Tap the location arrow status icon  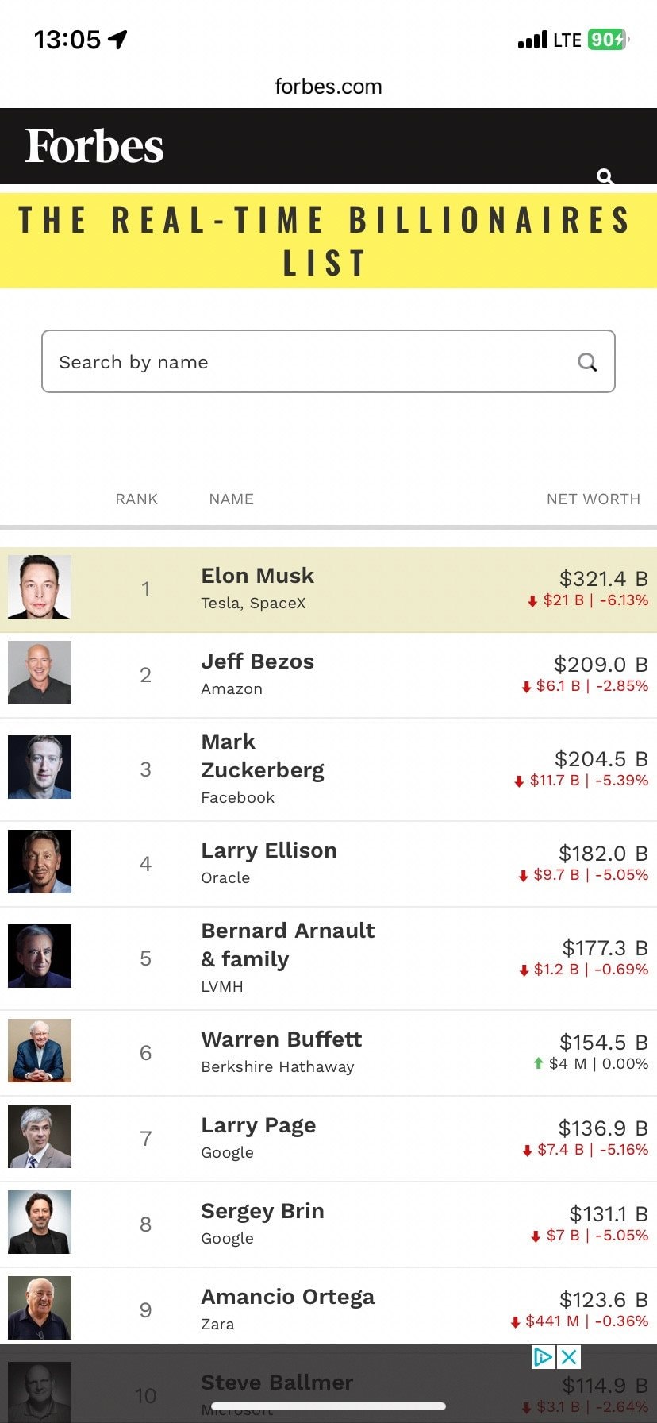(x=118, y=39)
